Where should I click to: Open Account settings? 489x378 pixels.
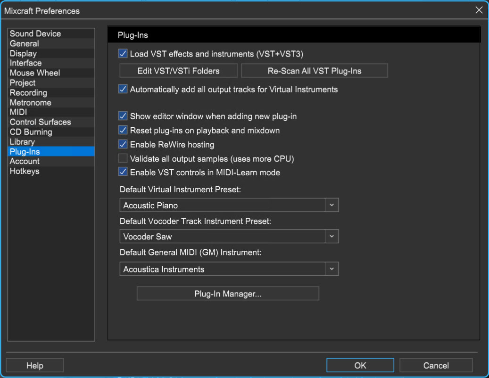(x=51, y=161)
